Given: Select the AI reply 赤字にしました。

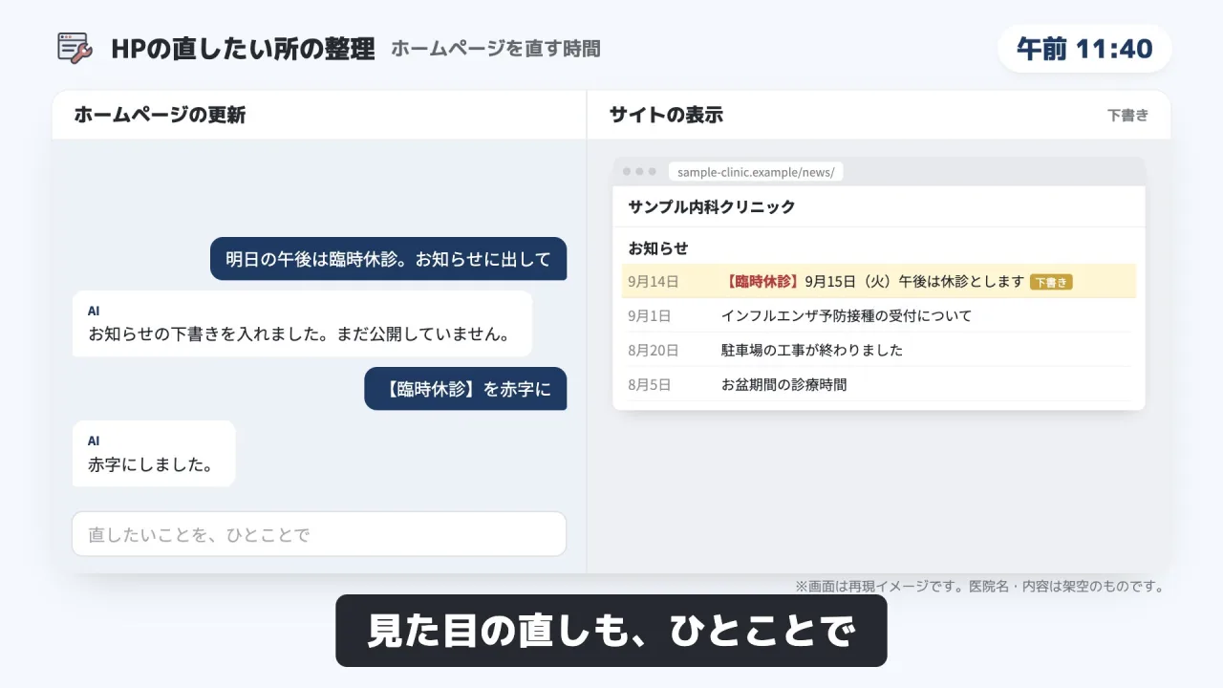Looking at the screenshot, I should pyautogui.click(x=154, y=454).
